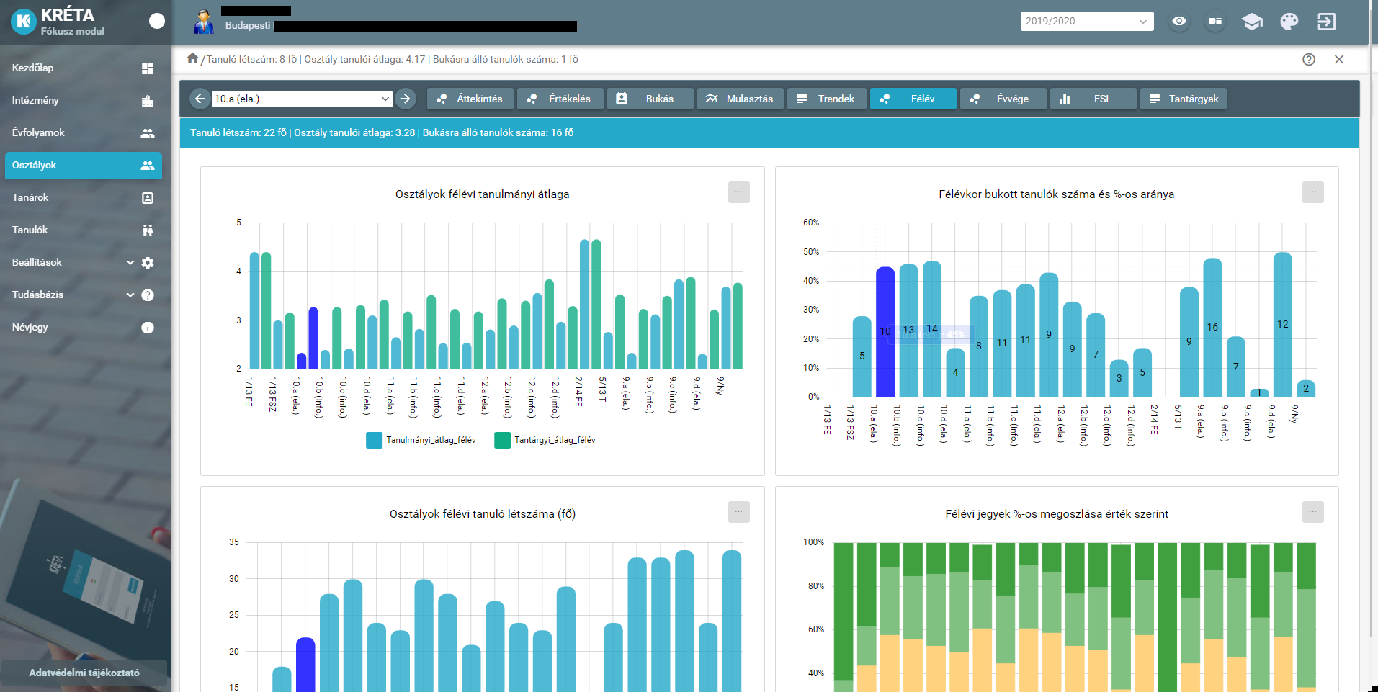Go to next class with right arrow
Viewport: 1378px width, 692px height.
coord(406,99)
